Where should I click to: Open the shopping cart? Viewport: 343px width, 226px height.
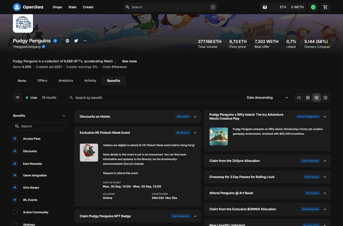pos(325,7)
